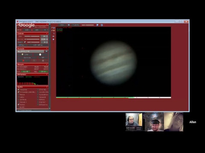Open the preview zoom percentage dropdown
This screenshot has height=153, width=205.
click(76, 25)
